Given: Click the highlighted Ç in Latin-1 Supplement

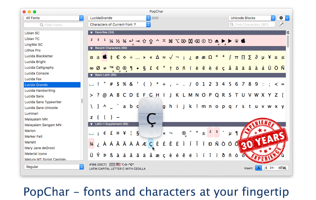Looking at the screenshot, I should (151, 144).
